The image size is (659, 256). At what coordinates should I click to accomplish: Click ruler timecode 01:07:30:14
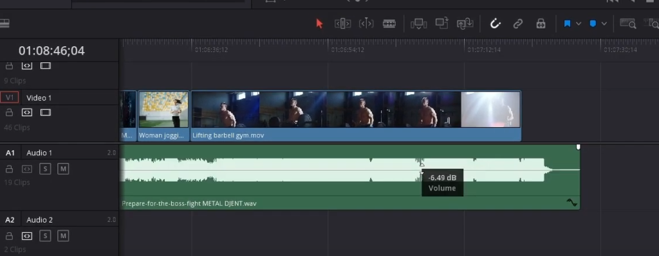pyautogui.click(x=620, y=50)
